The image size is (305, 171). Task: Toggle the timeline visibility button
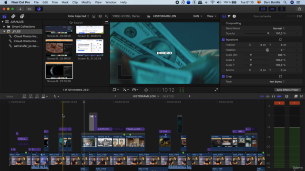(x=272, y=9)
